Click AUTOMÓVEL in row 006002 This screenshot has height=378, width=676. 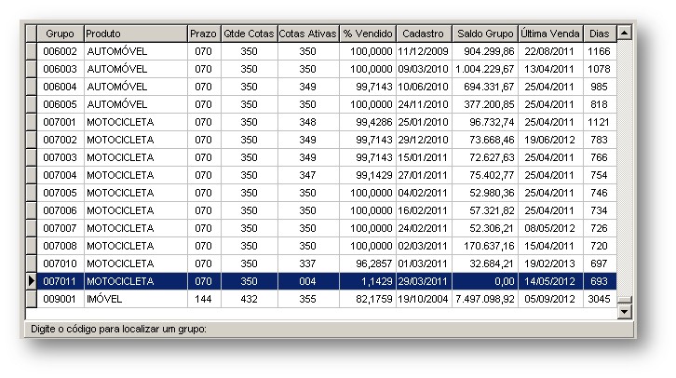(x=136, y=51)
